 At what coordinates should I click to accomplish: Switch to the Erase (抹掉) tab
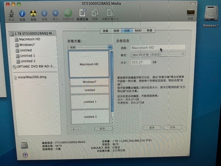coord(116,31)
